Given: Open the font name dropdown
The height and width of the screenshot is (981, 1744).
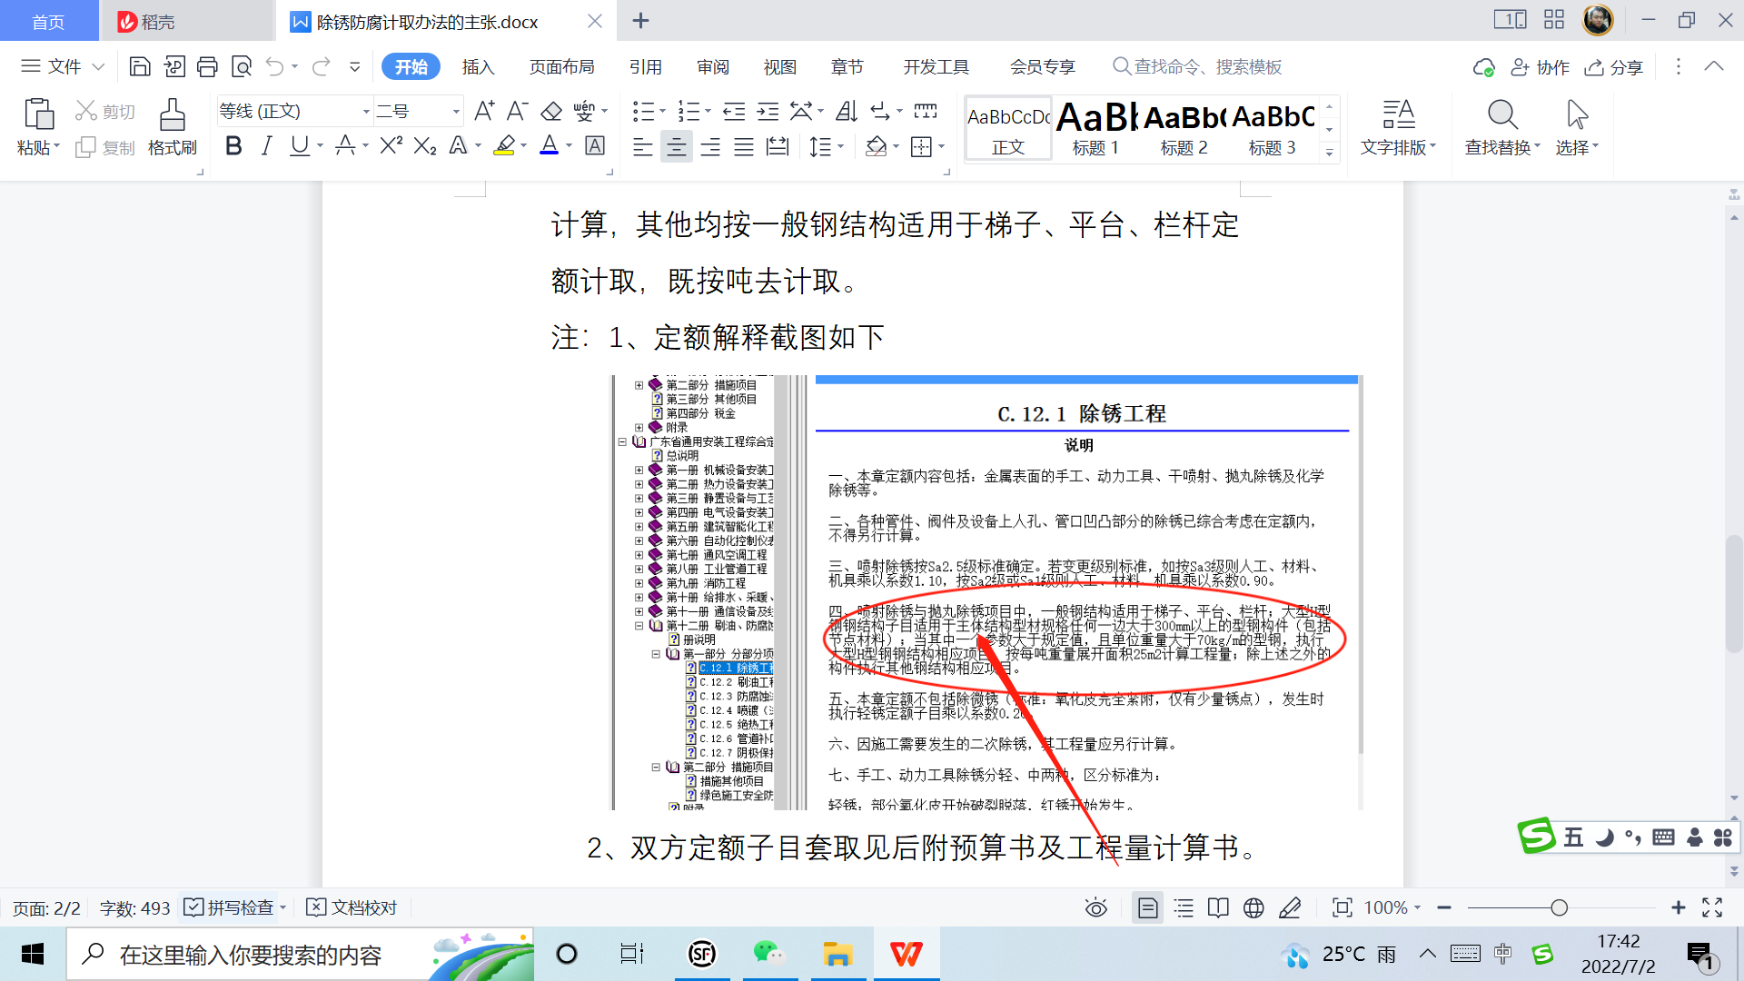Looking at the screenshot, I should 366,111.
